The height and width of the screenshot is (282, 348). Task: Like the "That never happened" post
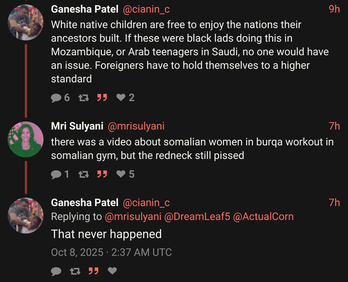pyautogui.click(x=112, y=271)
